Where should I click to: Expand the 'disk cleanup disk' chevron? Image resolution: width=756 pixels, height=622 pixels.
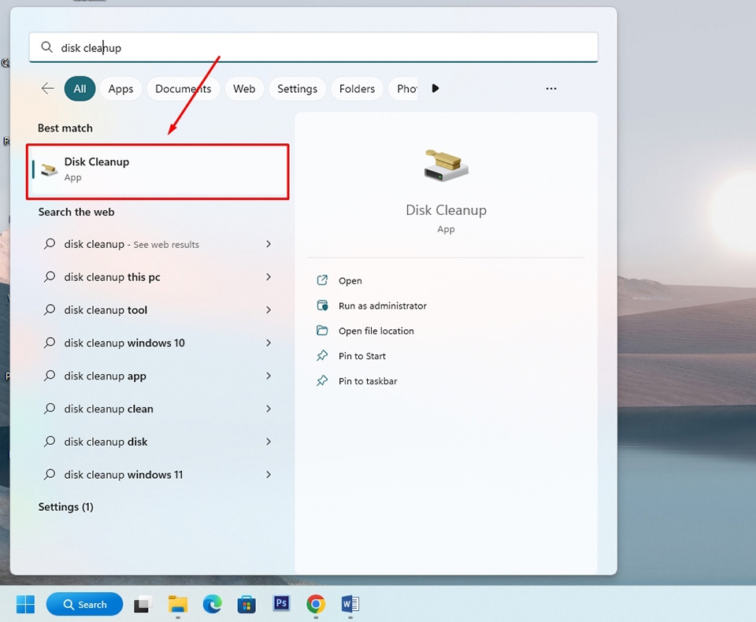click(269, 442)
